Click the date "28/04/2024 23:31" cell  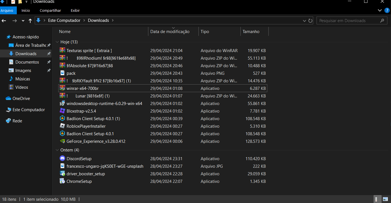[166, 159]
